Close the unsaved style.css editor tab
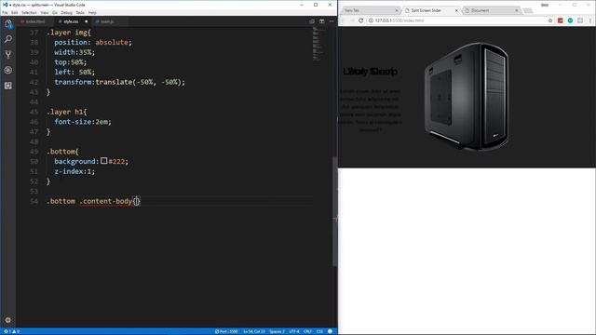Image resolution: width=596 pixels, height=335 pixels. [87, 21]
